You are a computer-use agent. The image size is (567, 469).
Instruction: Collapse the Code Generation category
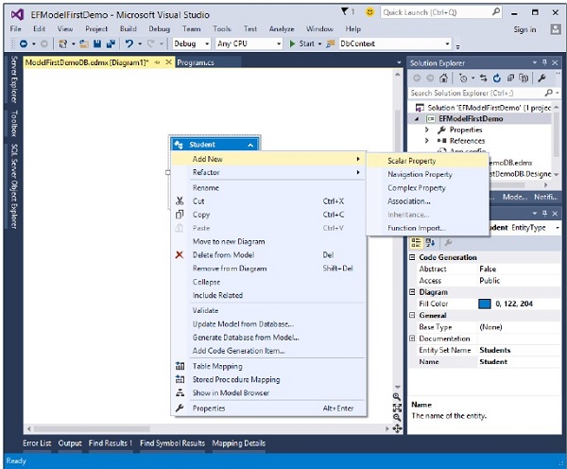412,257
